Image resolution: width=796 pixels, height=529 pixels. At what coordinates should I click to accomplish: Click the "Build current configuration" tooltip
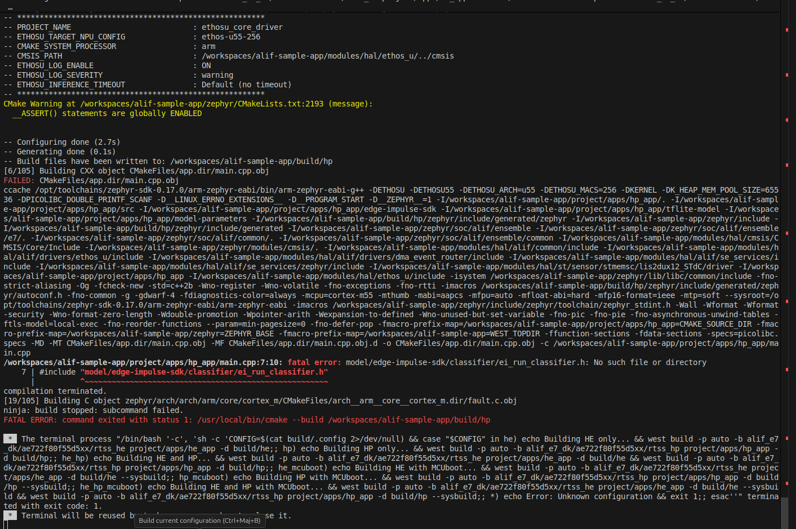(x=199, y=521)
